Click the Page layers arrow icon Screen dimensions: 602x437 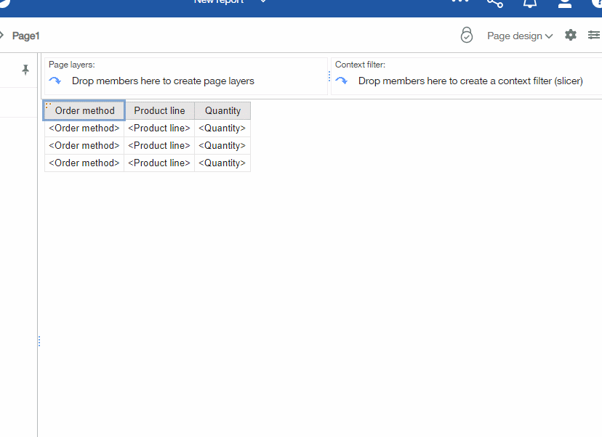pyautogui.click(x=55, y=81)
